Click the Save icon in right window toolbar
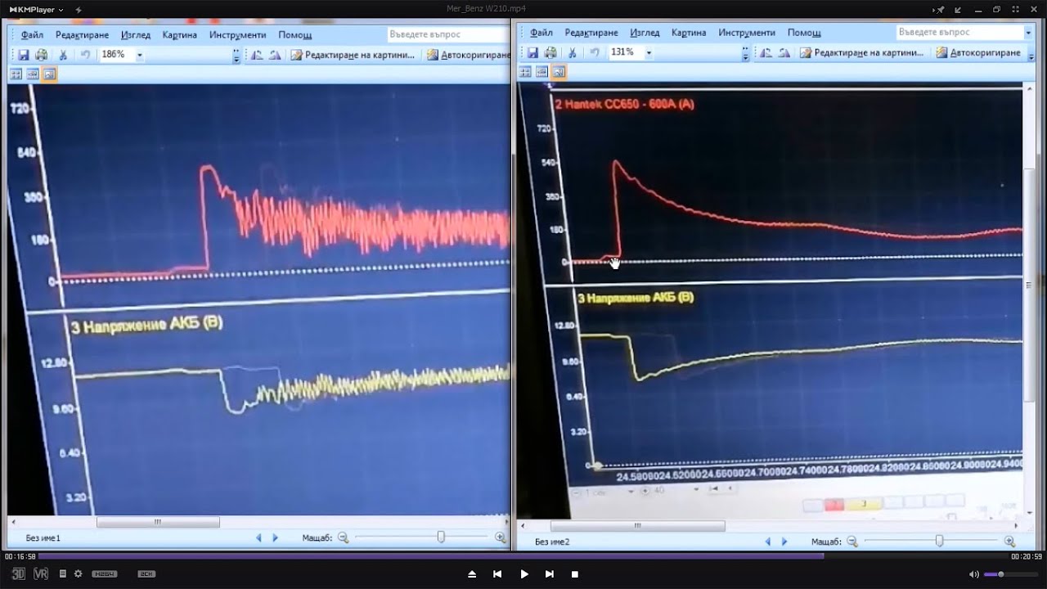This screenshot has width=1047, height=589. pos(532,52)
